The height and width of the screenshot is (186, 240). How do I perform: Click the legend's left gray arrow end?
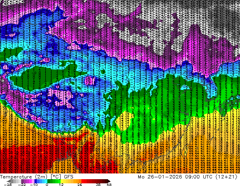[x=9, y=181]
